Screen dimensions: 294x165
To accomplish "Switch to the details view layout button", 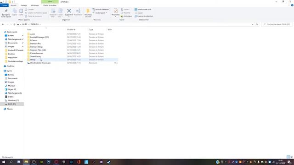I will pyautogui.click(x=288, y=157).
